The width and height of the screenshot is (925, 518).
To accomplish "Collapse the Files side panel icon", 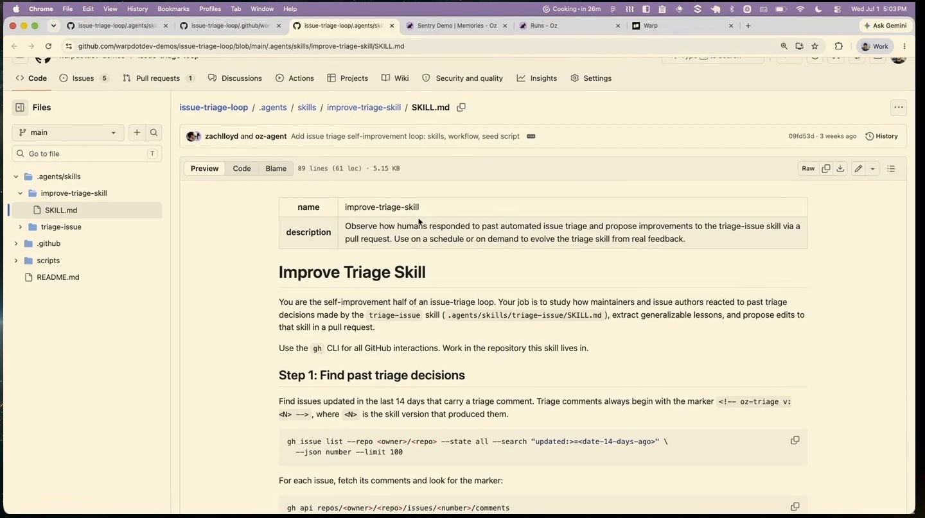I will click(20, 107).
